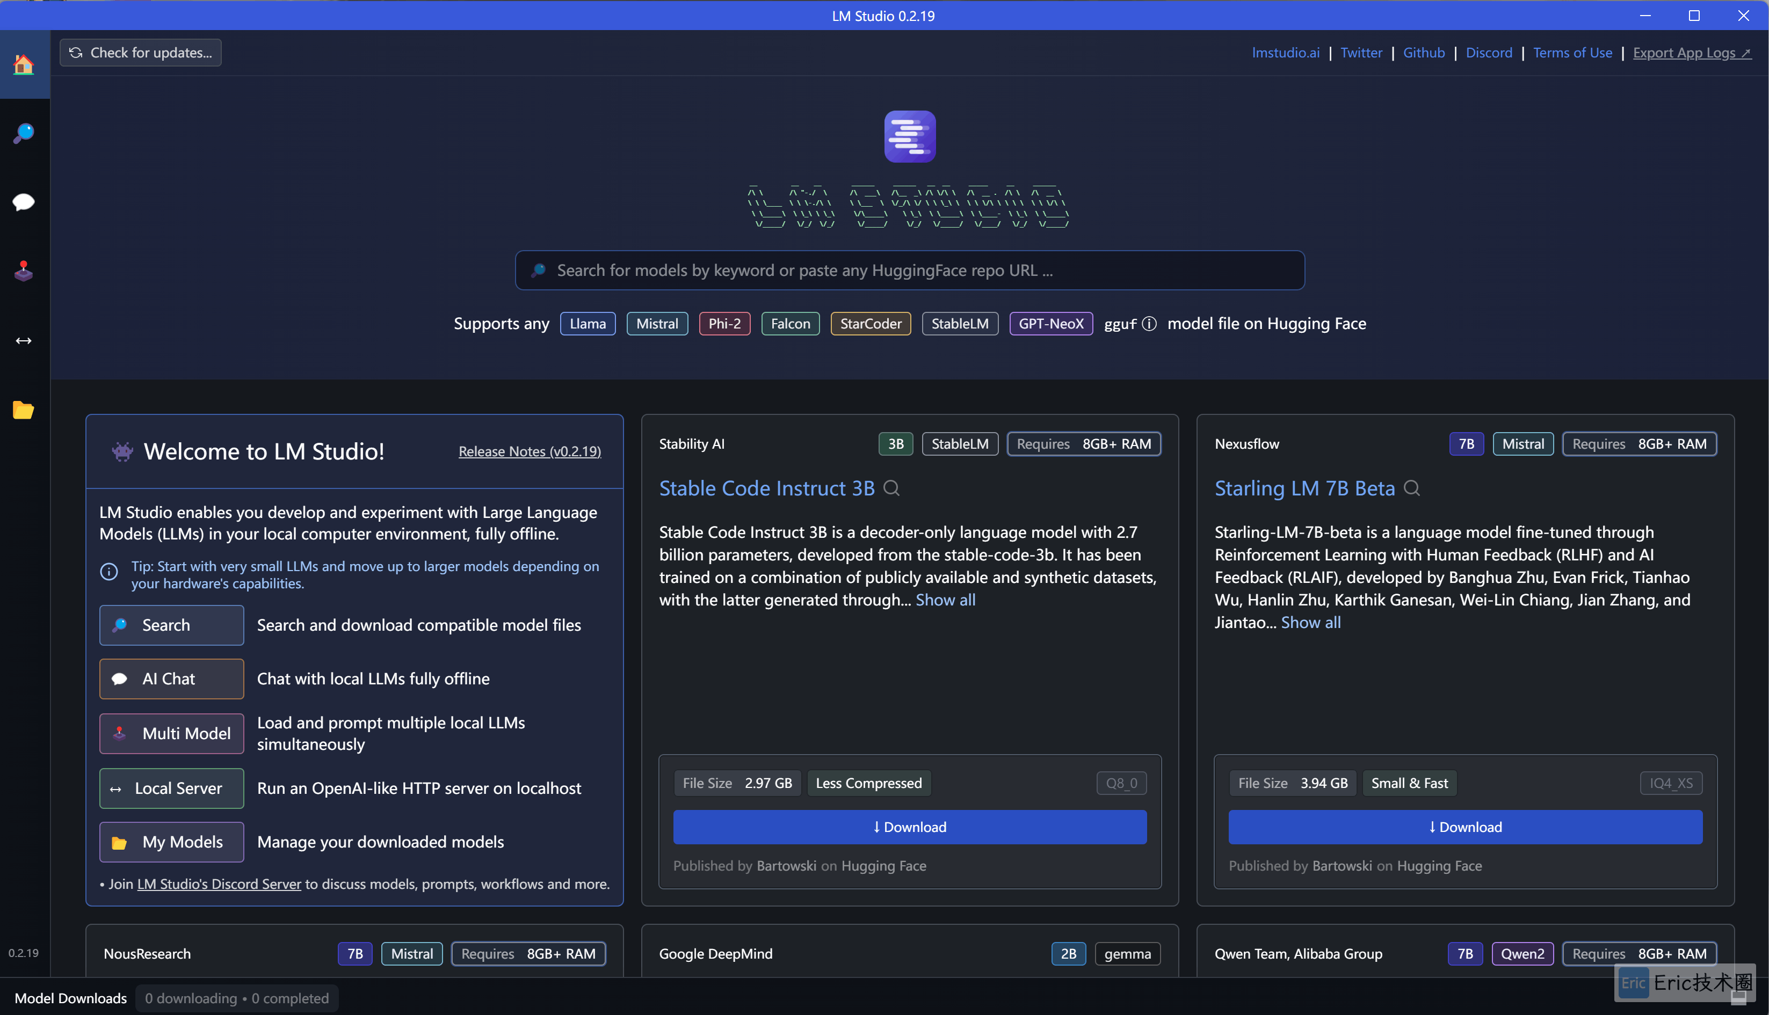
Task: Click StableLM tag on Stability AI card
Action: [x=960, y=444]
